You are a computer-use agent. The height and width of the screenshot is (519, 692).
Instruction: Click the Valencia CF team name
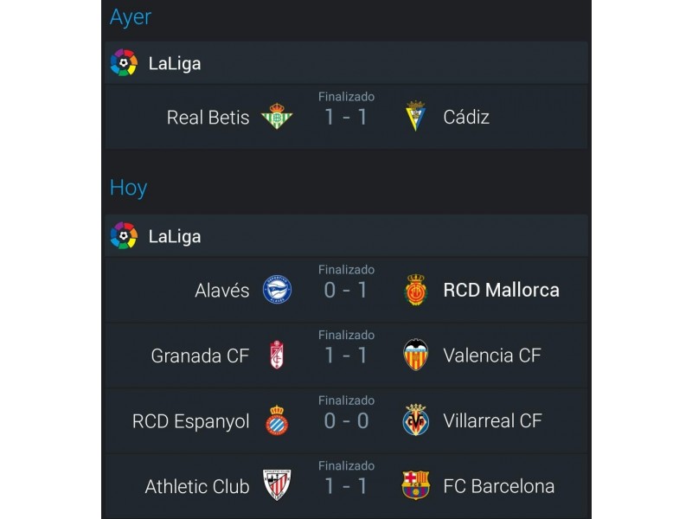click(x=492, y=356)
